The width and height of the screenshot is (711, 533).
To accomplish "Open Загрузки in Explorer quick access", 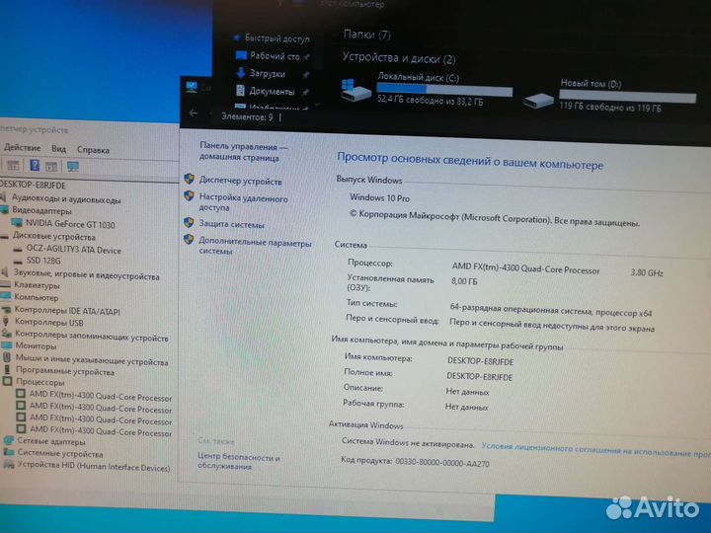I will pyautogui.click(x=267, y=73).
